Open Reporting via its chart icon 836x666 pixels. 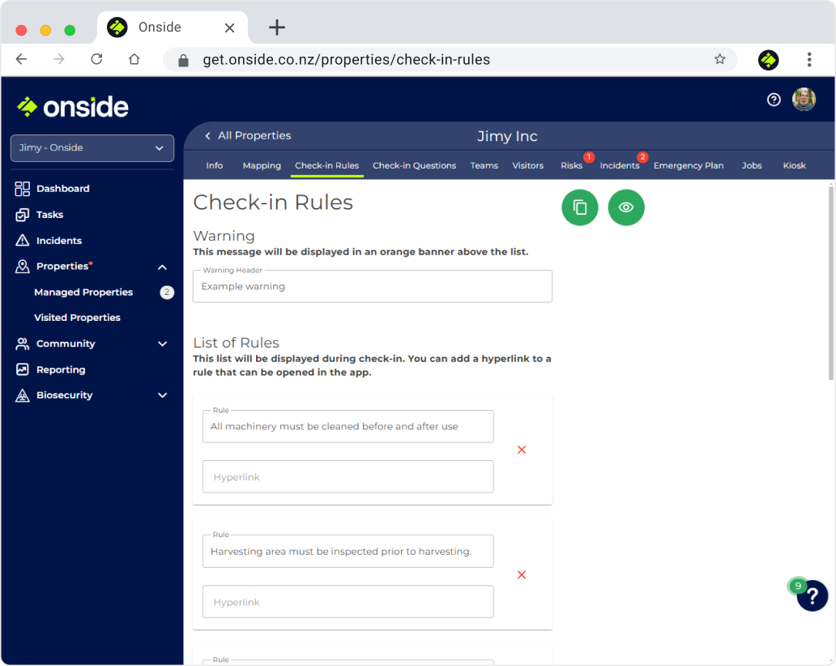tap(23, 369)
